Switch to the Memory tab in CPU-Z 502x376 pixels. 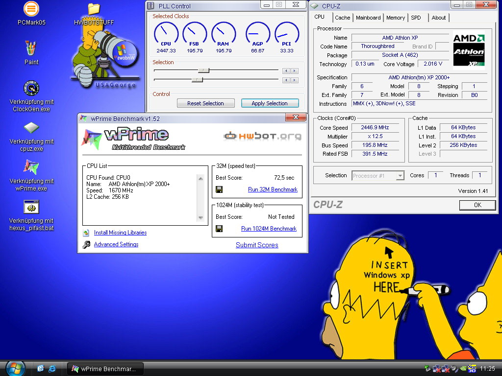click(396, 18)
